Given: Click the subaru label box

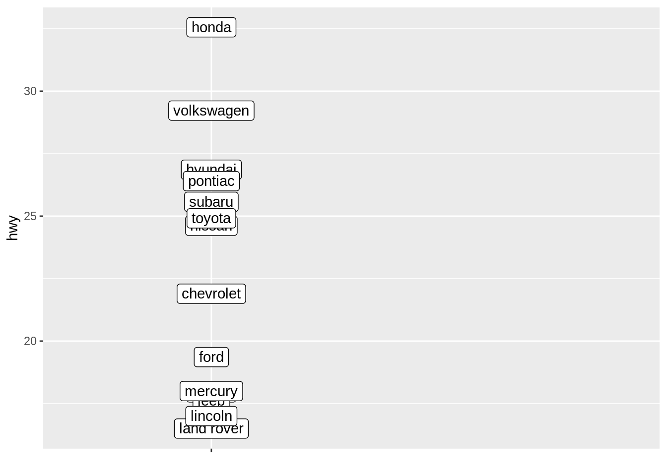Looking at the screenshot, I should [x=211, y=201].
